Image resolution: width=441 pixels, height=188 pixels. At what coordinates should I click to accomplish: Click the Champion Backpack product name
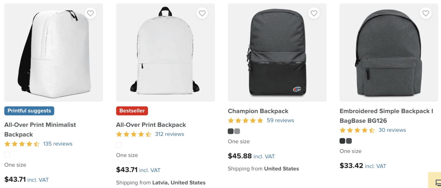[258, 111]
